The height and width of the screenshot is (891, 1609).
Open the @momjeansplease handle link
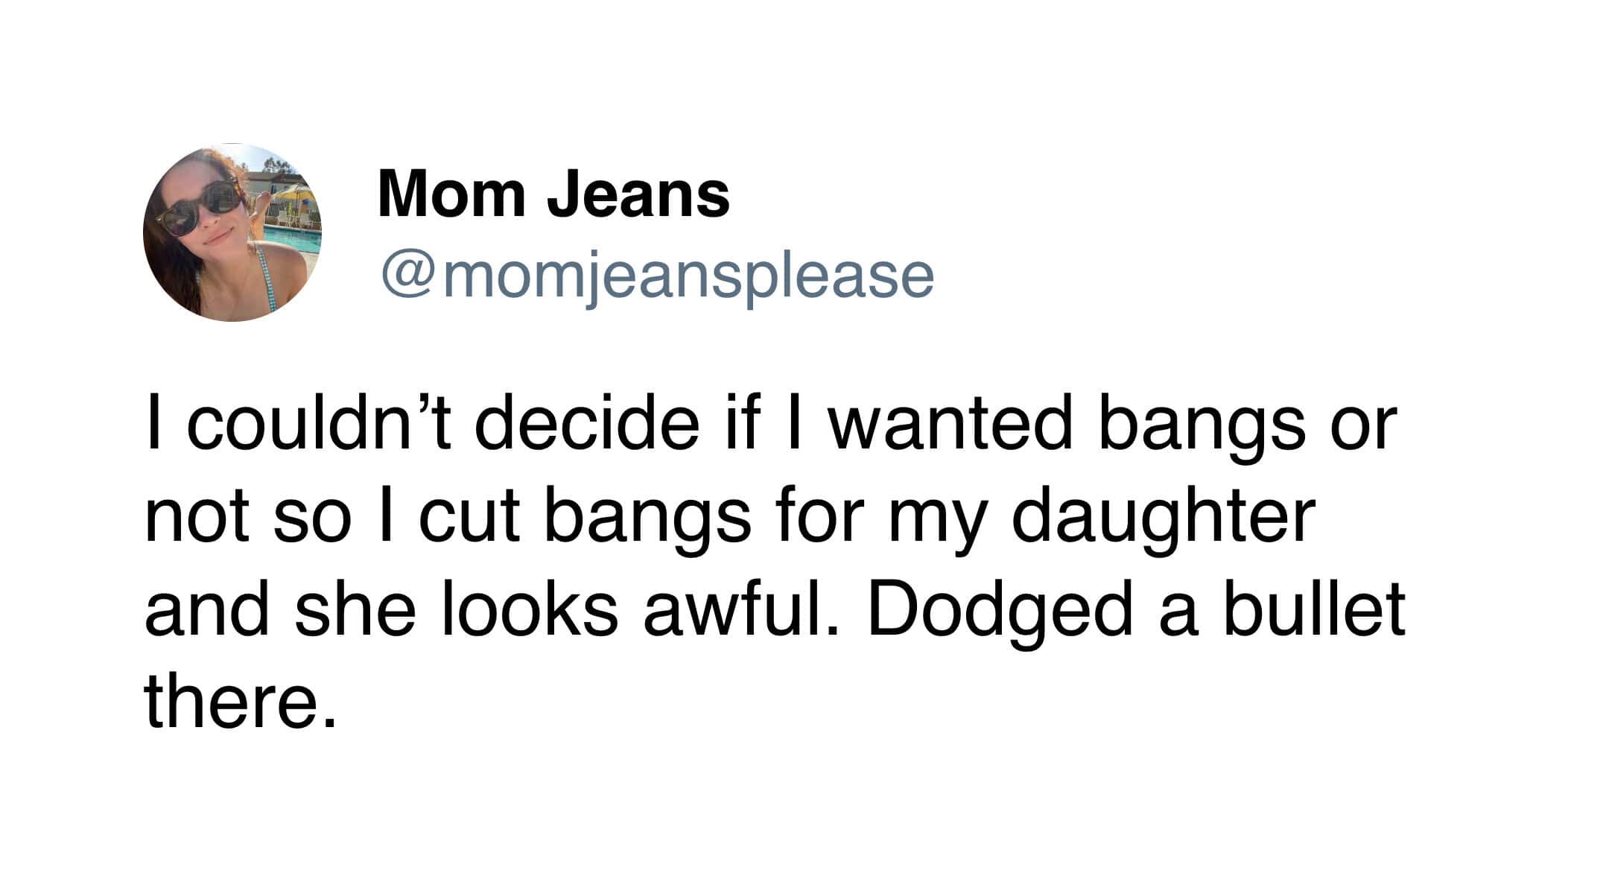pos(657,276)
